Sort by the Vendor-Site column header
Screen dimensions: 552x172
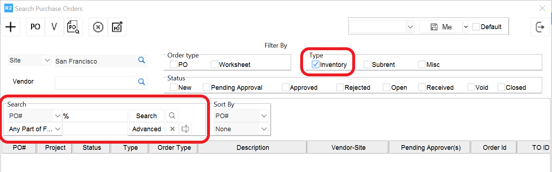[x=348, y=148]
